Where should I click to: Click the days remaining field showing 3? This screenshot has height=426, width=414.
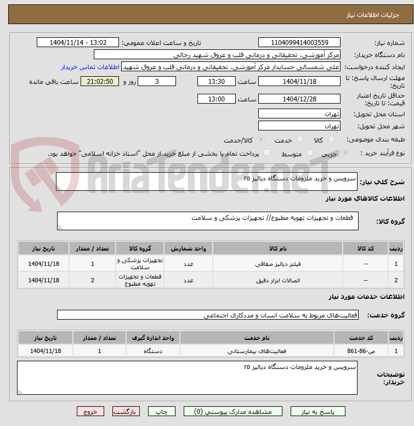(x=157, y=81)
